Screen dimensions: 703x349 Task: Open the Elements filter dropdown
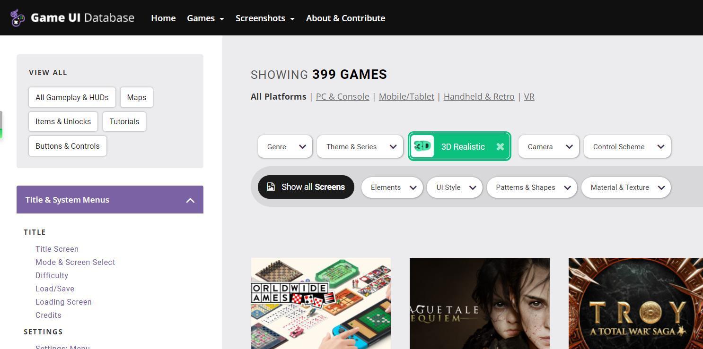pos(392,187)
